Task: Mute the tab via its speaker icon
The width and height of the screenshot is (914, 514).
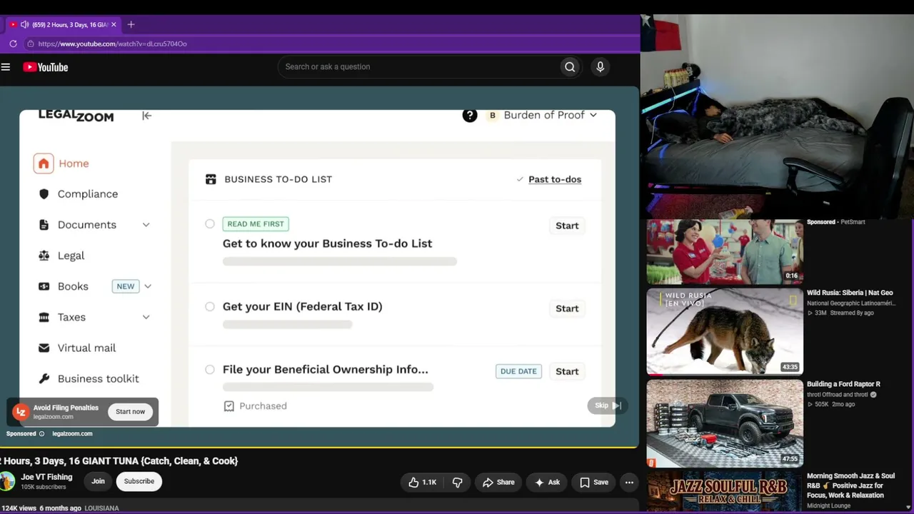Action: click(x=24, y=24)
